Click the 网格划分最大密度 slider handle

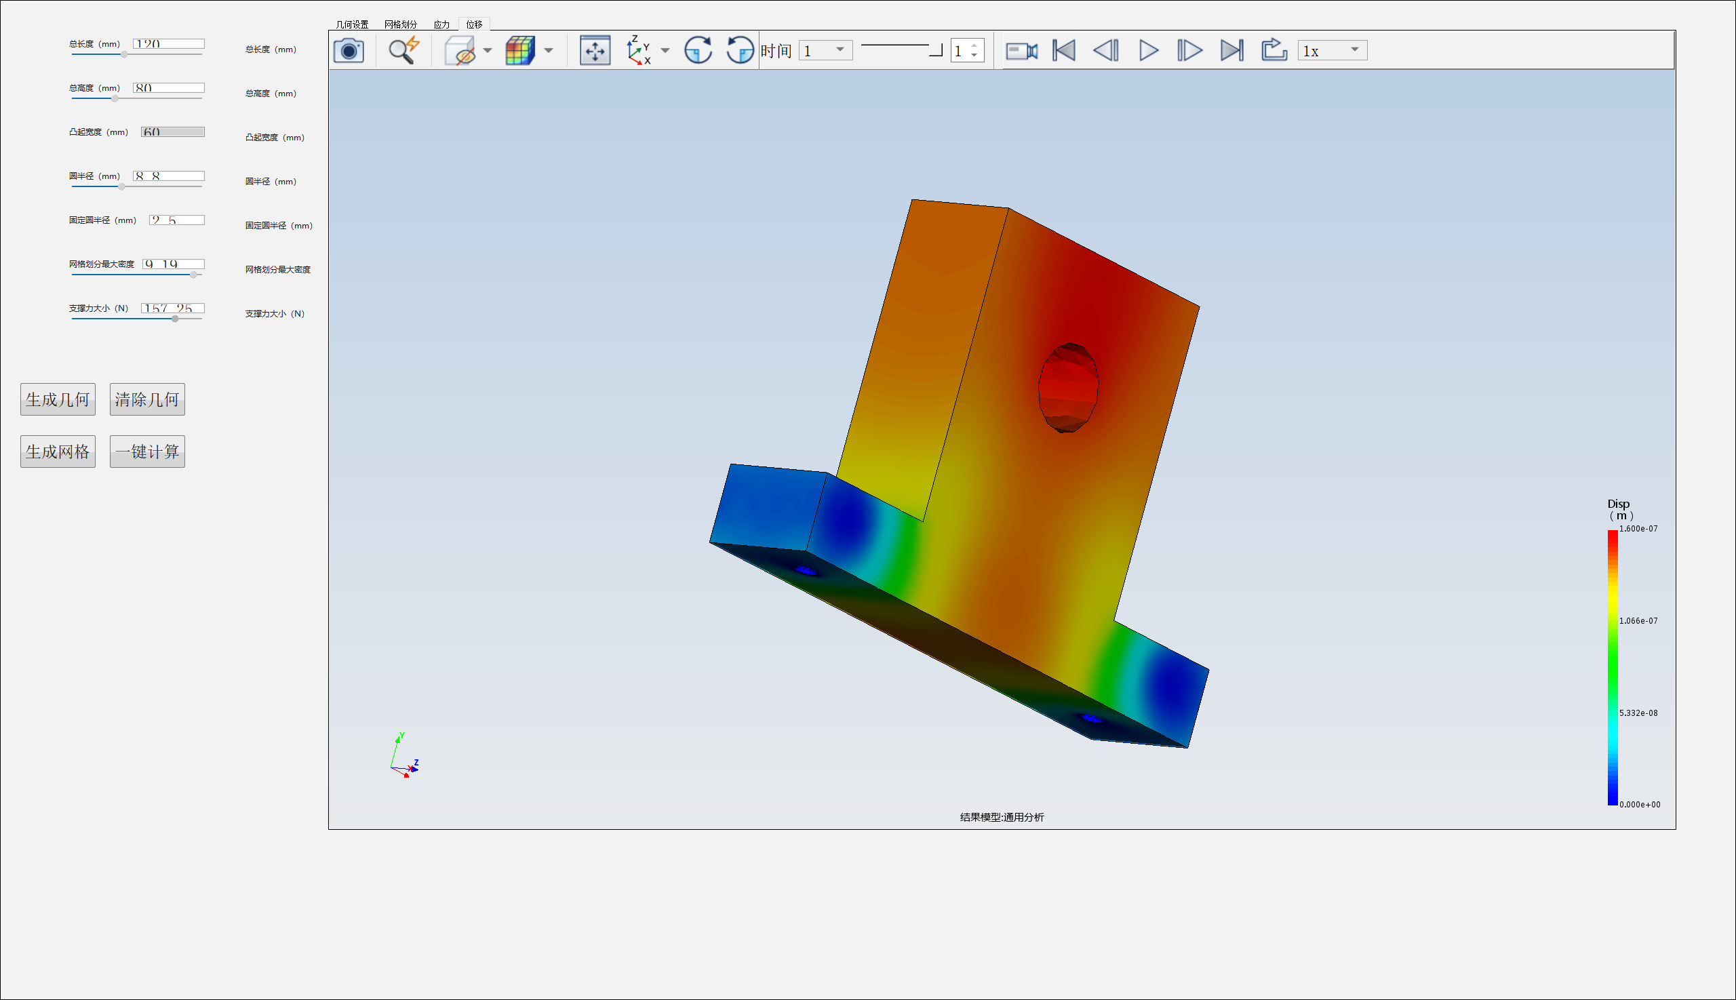point(194,274)
